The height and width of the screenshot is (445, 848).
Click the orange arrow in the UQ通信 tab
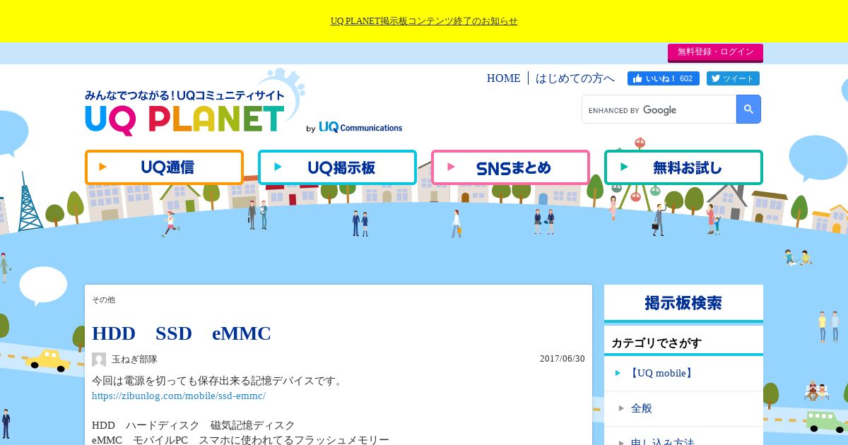click(x=103, y=167)
